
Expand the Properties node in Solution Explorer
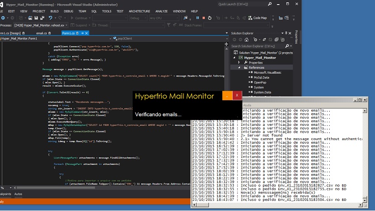pyautogui.click(x=239, y=62)
